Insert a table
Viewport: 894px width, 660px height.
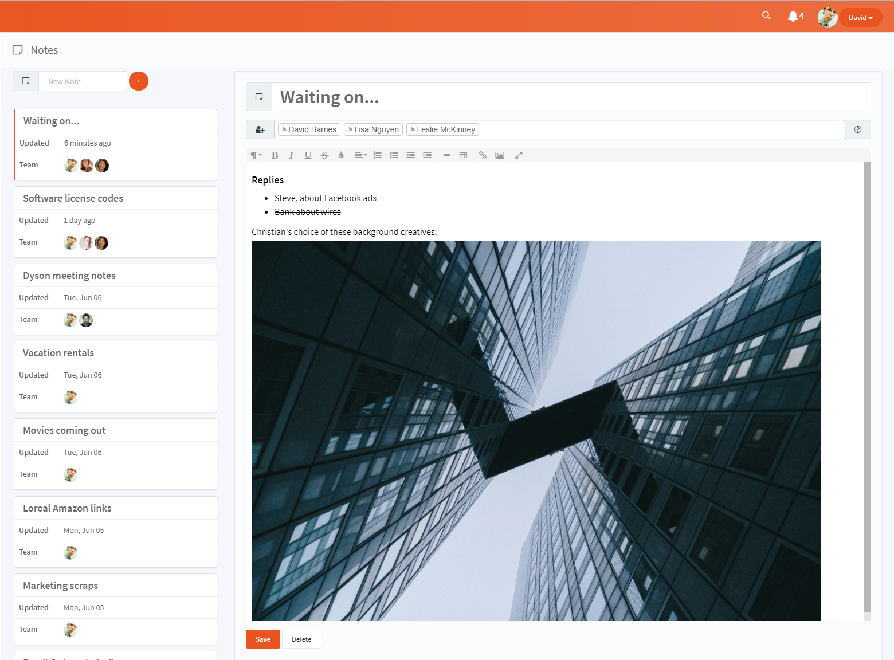[x=463, y=155]
